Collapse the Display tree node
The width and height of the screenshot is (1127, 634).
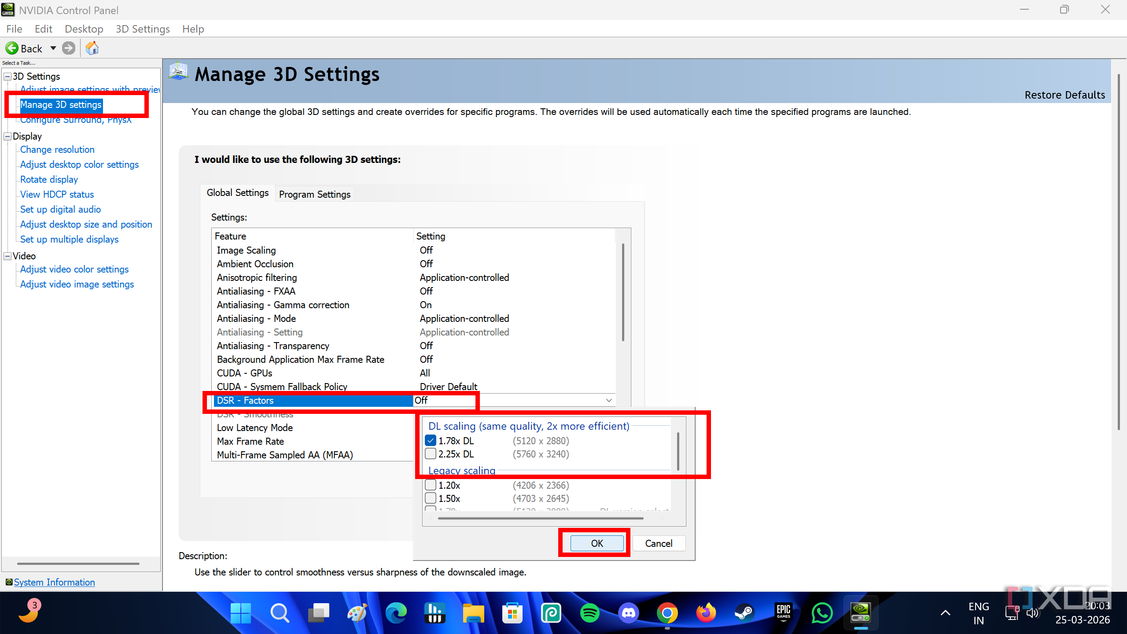[x=7, y=136]
